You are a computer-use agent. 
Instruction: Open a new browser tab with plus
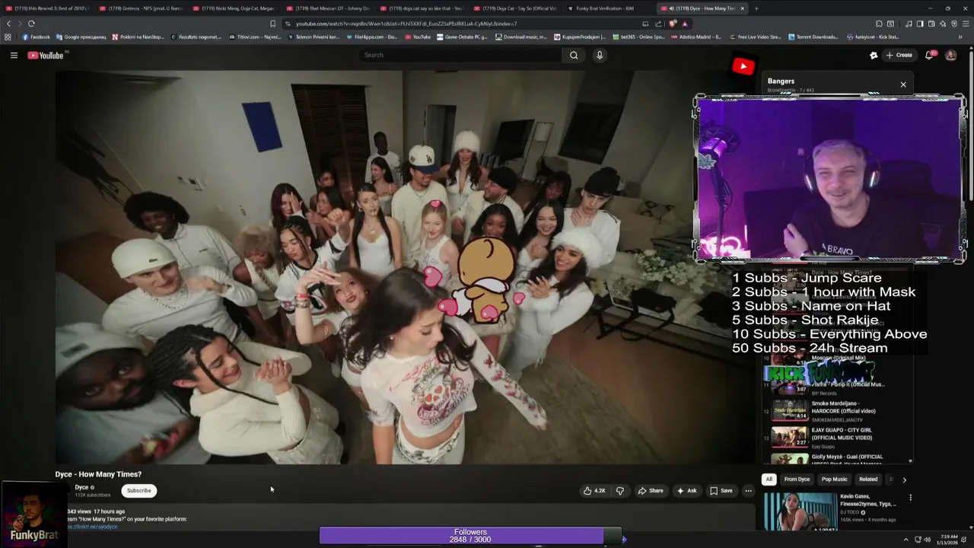[x=756, y=8]
